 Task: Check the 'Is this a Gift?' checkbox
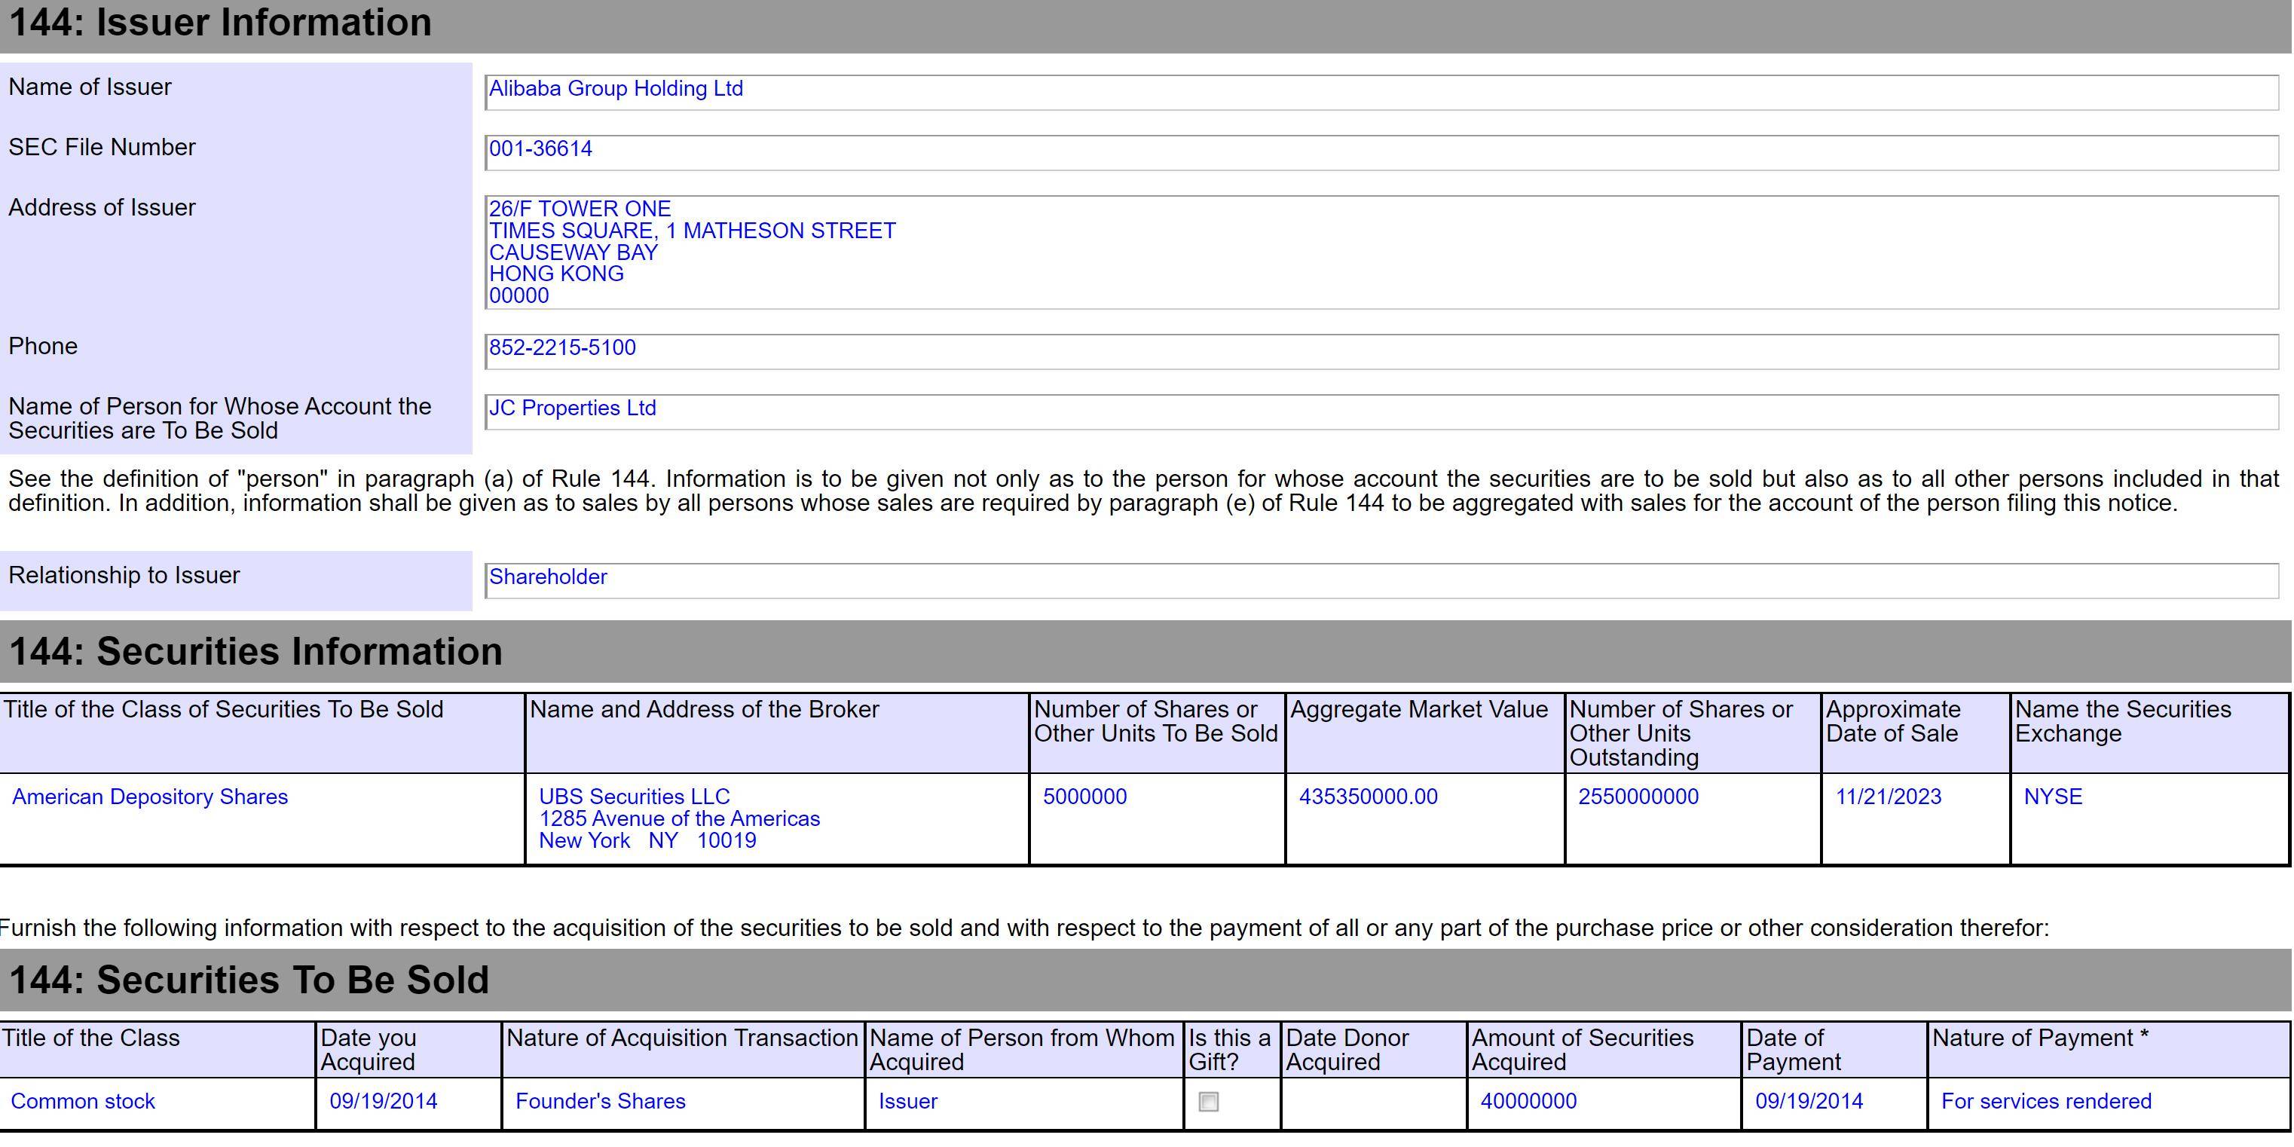point(1209,1102)
